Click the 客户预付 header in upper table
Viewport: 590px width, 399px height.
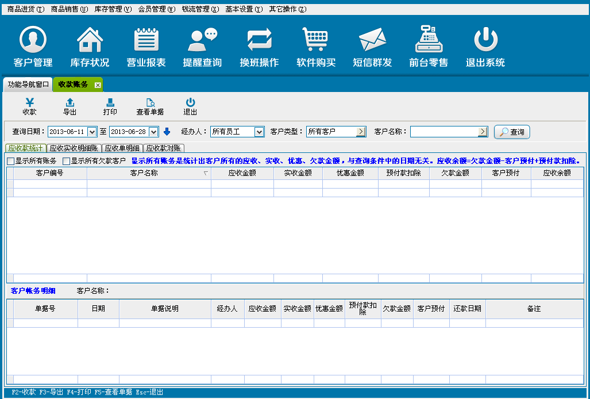tap(506, 173)
